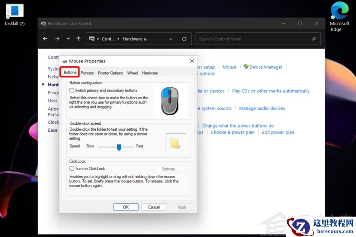Go forward in Control Panel window
This screenshot has width=356, height=237.
[57, 39]
